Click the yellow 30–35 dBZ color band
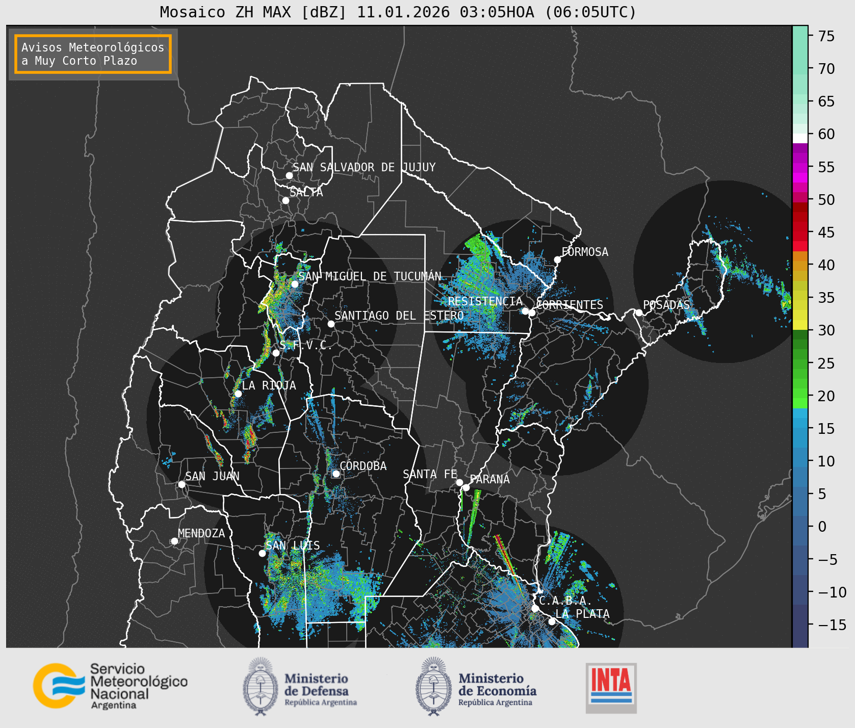The width and height of the screenshot is (855, 728). (x=800, y=311)
